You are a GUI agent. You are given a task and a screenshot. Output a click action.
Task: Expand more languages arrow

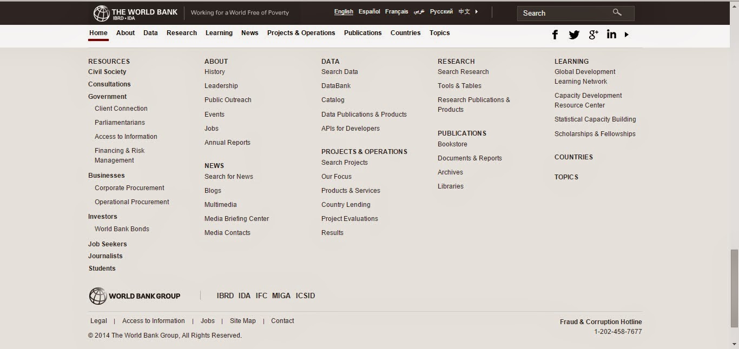point(477,11)
